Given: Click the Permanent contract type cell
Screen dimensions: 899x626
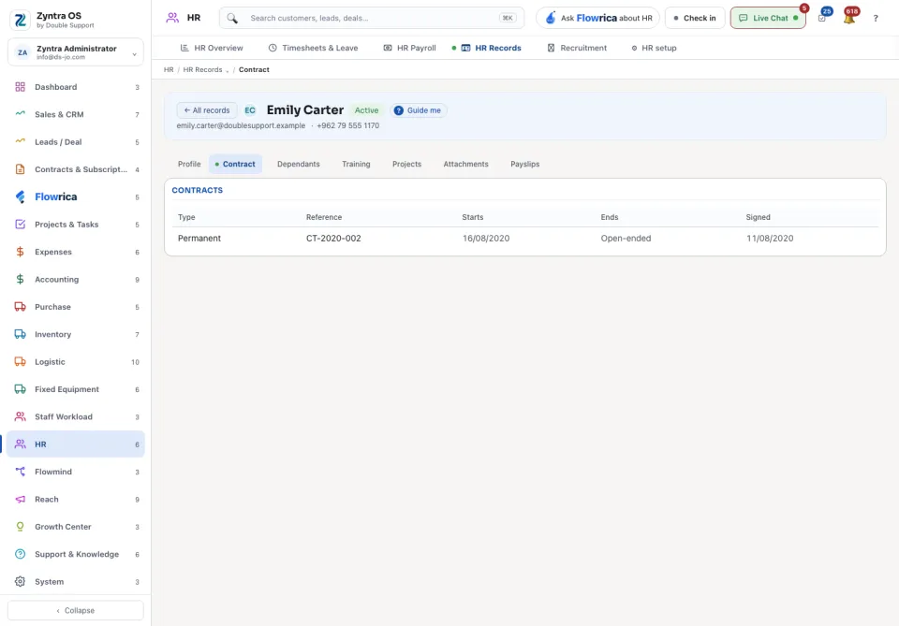Looking at the screenshot, I should [x=199, y=239].
